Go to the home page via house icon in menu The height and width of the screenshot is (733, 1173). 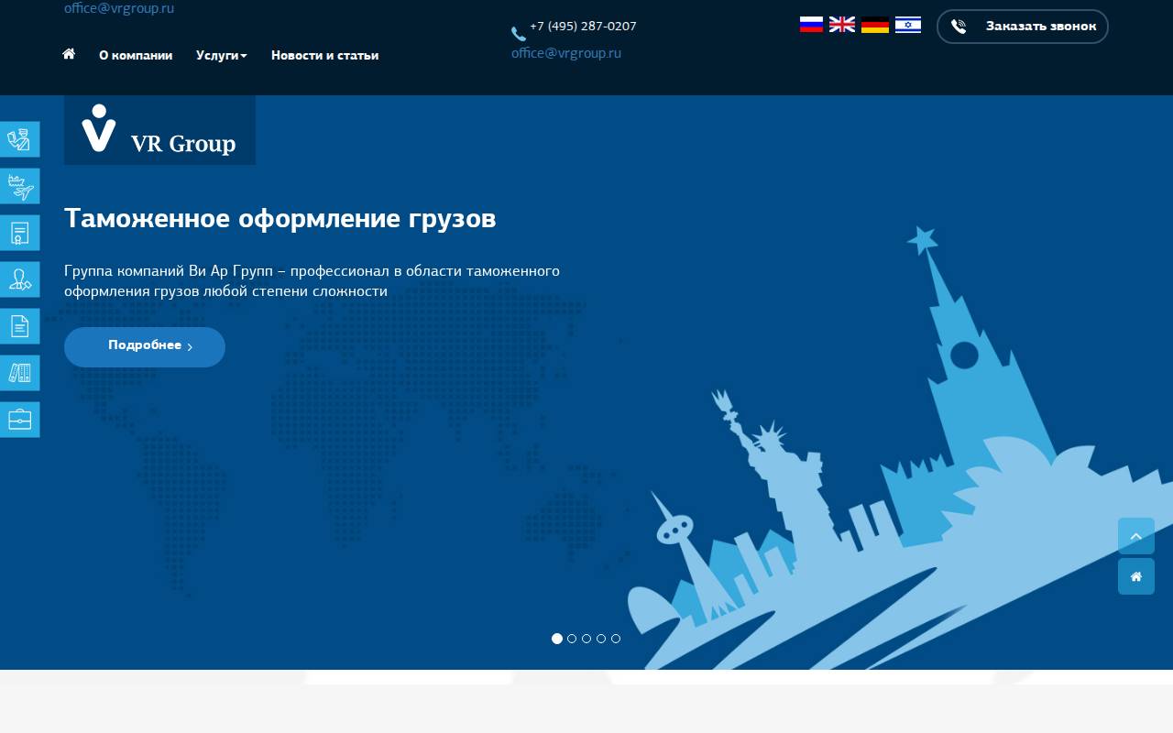[69, 54]
